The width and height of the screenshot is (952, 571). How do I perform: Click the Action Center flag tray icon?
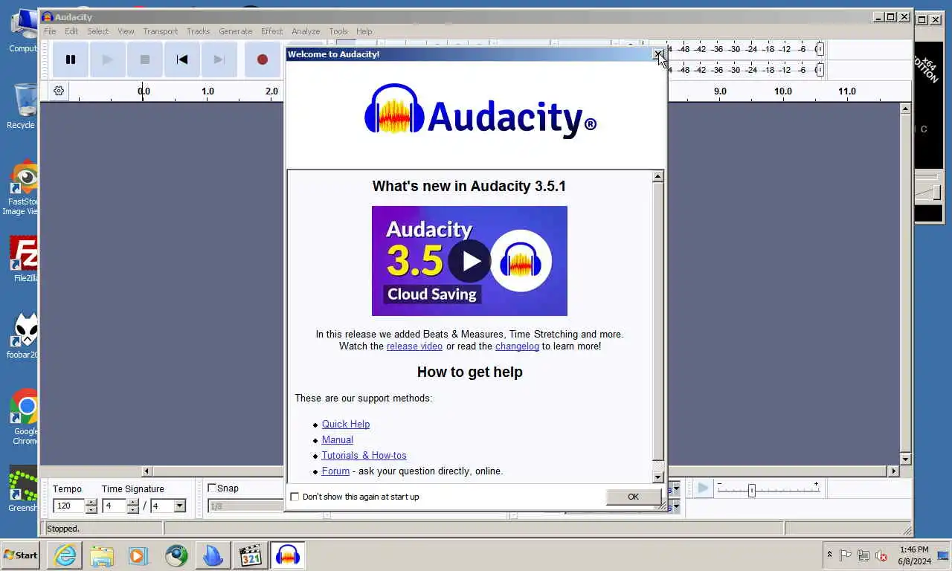tap(846, 555)
